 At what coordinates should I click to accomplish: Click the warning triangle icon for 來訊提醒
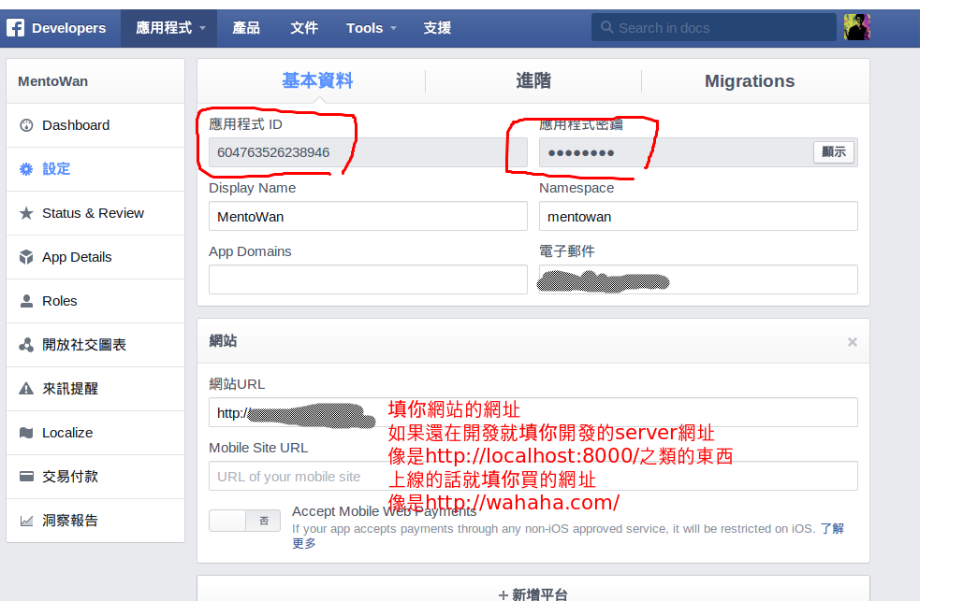click(x=26, y=389)
